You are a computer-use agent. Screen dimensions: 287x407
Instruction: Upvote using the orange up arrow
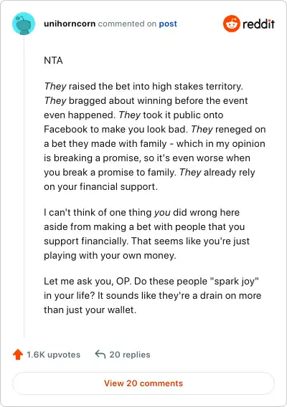click(18, 354)
